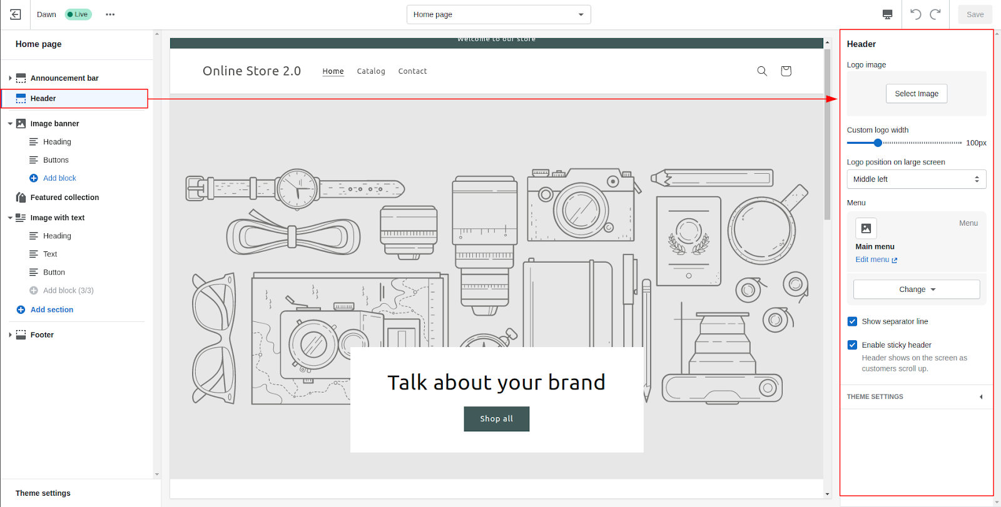
Task: Click the Live status badge
Action: (78, 14)
